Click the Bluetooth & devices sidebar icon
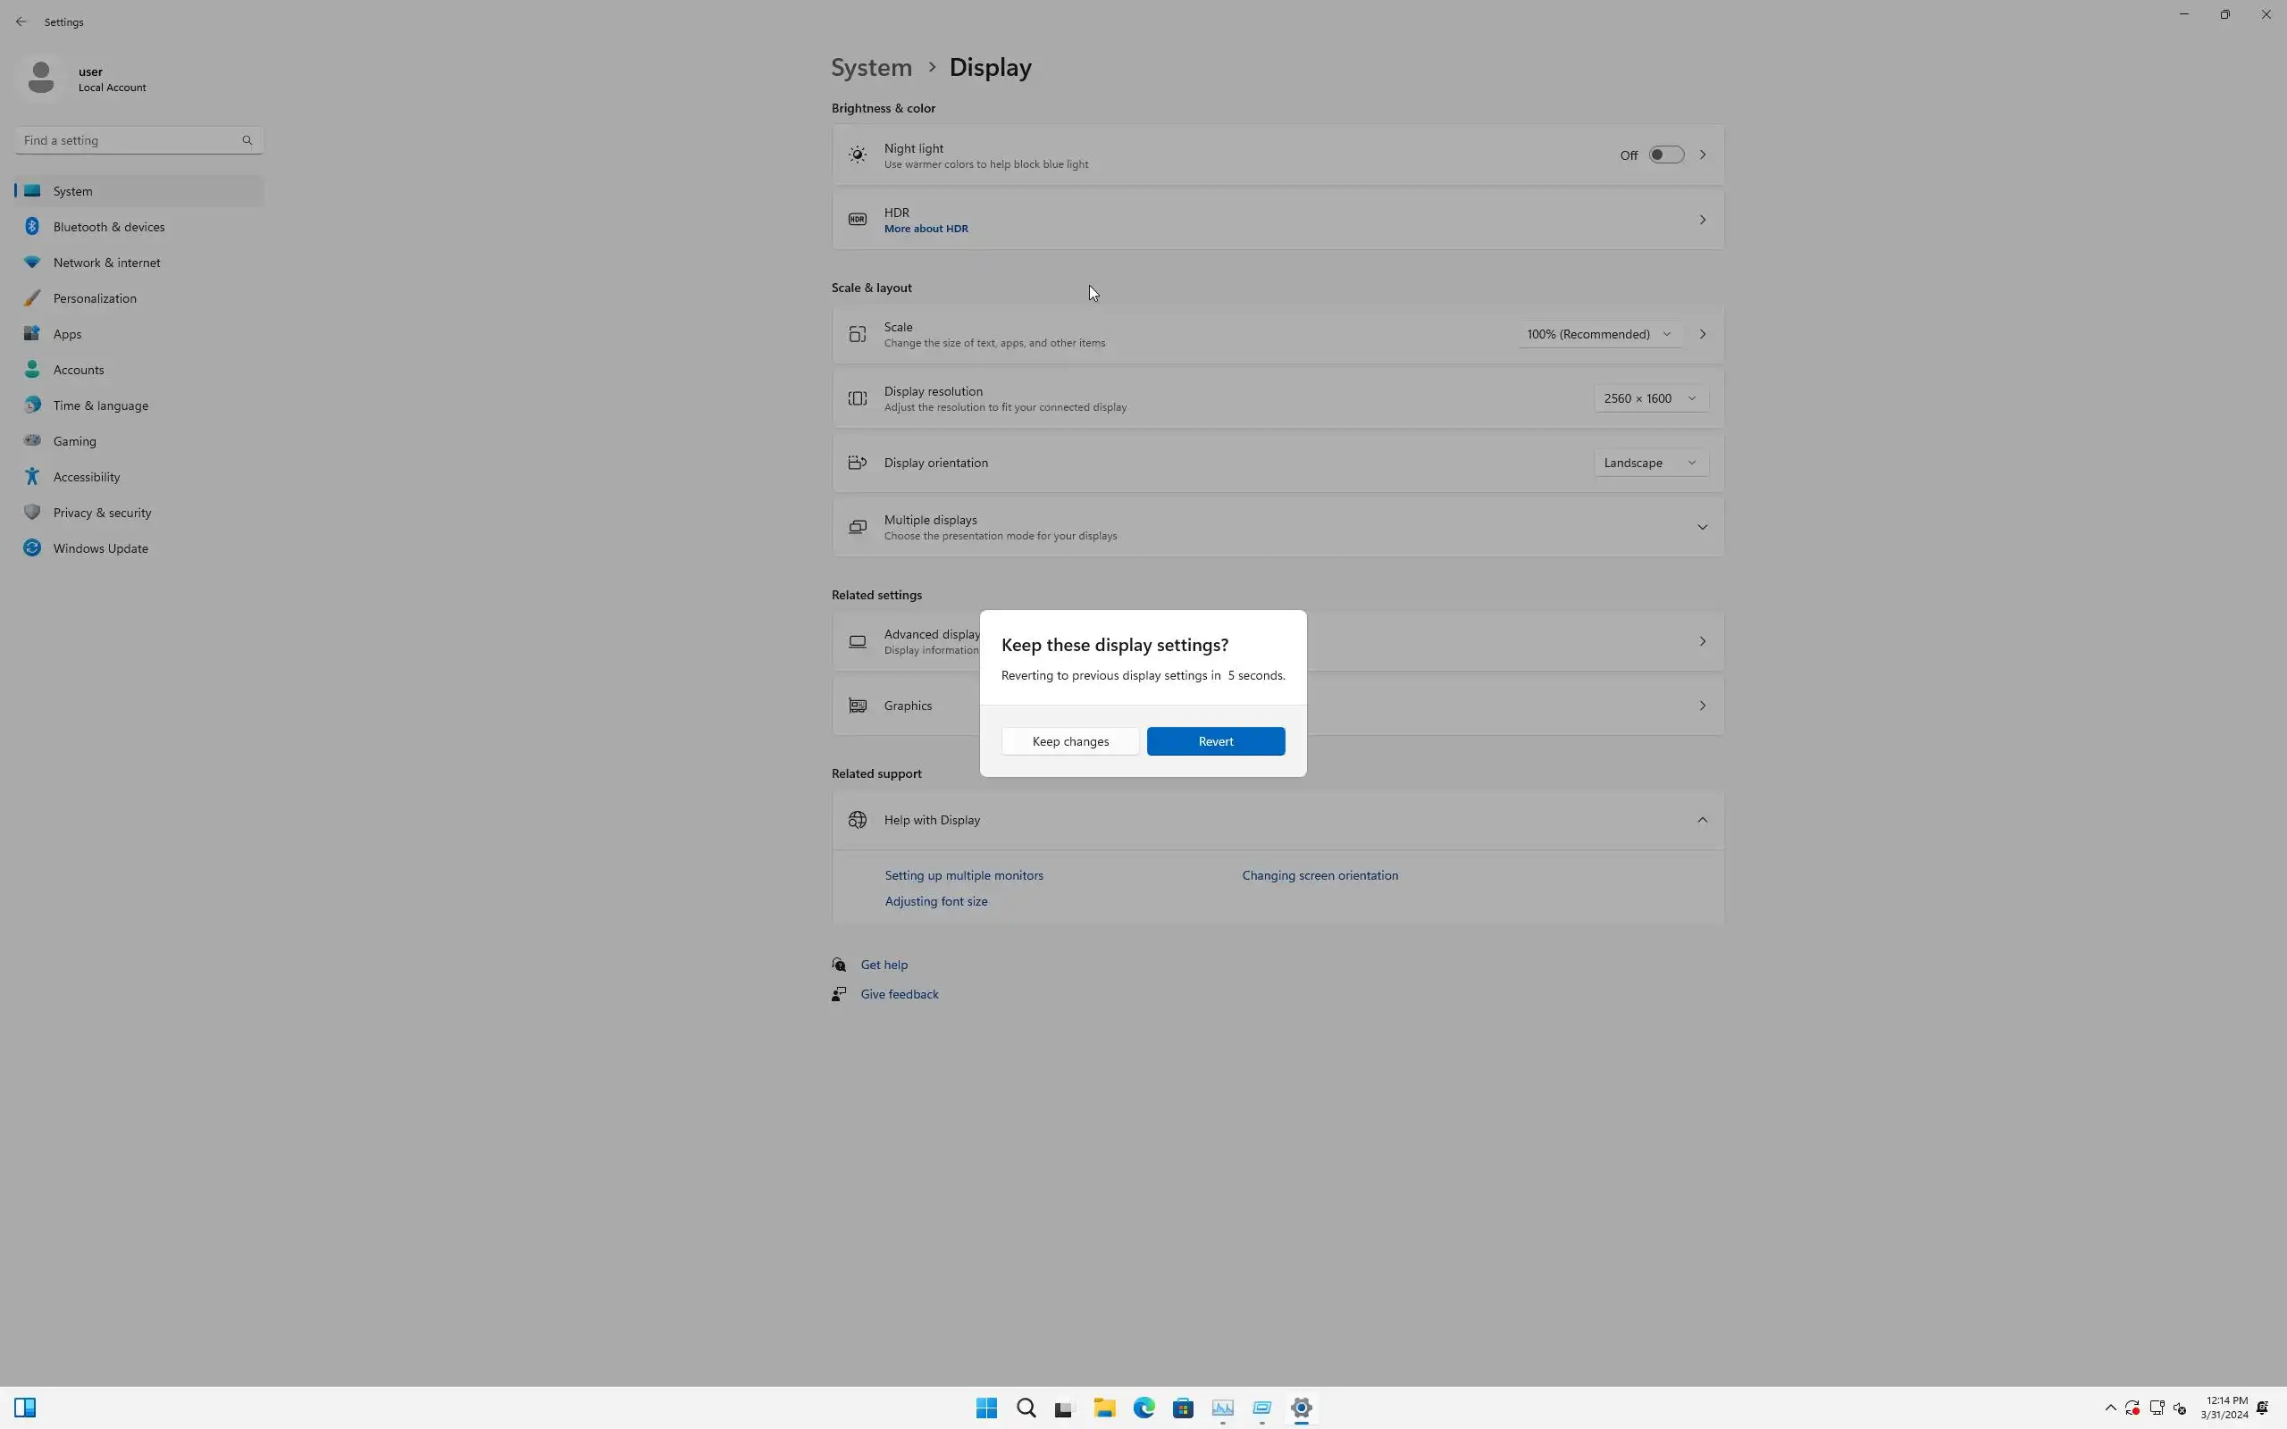Screen dimensions: 2287x1429 (32, 227)
